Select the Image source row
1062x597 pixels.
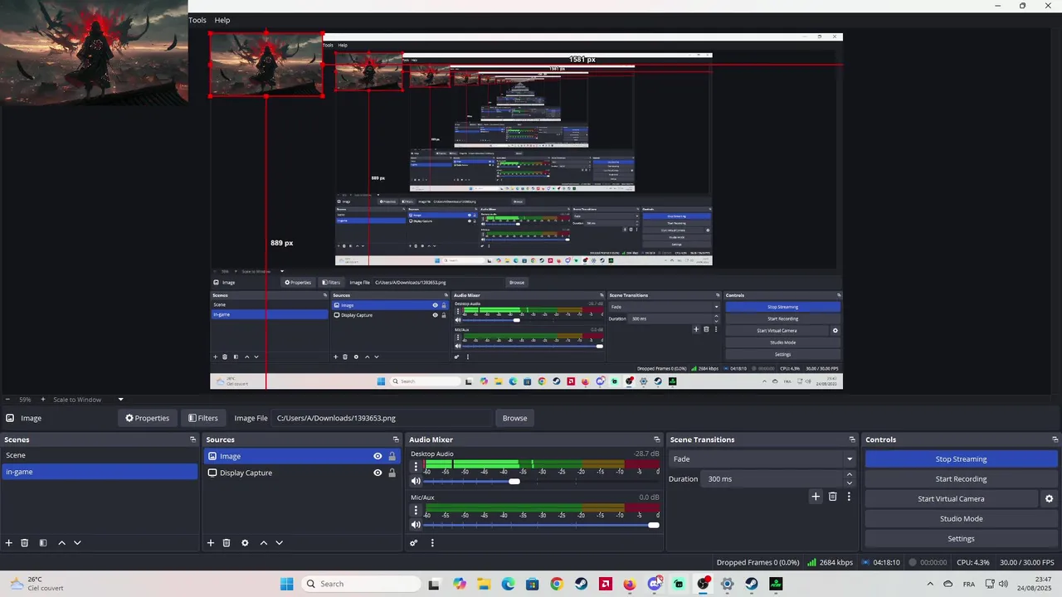(x=302, y=456)
